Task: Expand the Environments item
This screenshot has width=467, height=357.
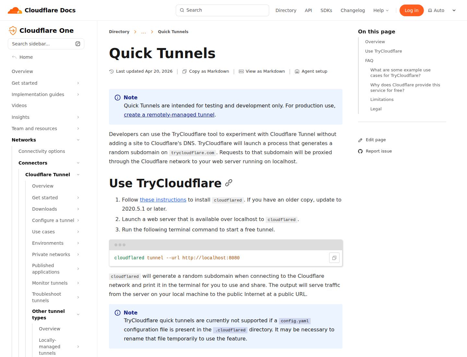Action: [78, 243]
